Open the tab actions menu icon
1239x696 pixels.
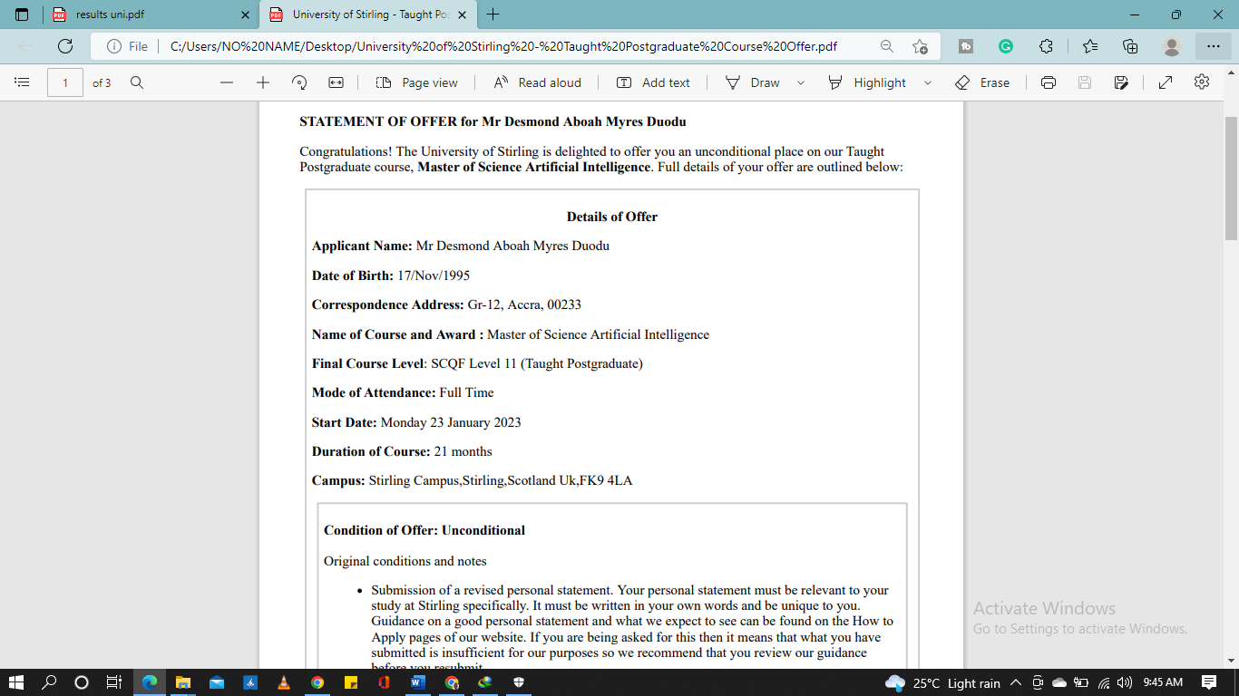point(22,14)
